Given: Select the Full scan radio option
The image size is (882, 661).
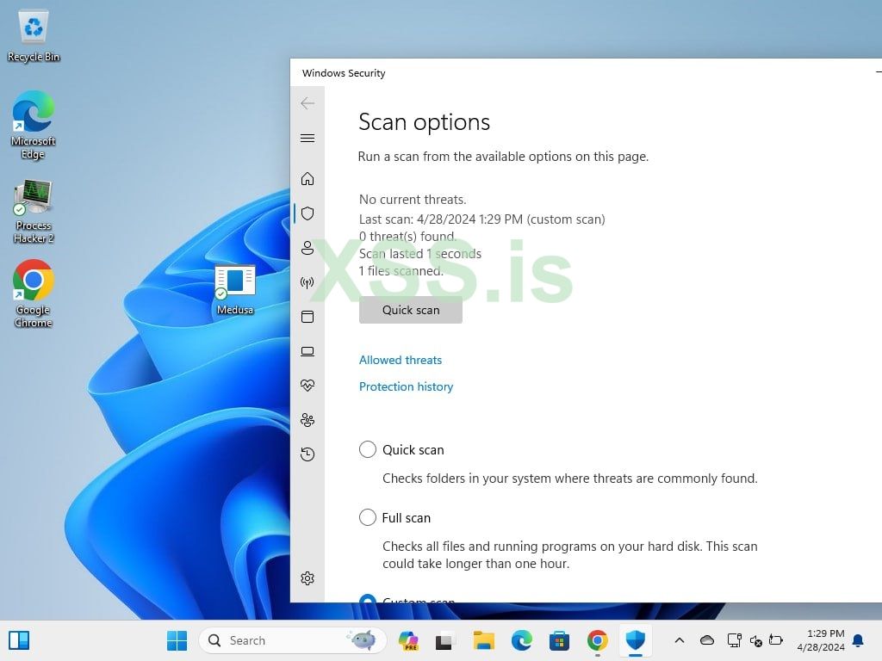Looking at the screenshot, I should coord(368,517).
